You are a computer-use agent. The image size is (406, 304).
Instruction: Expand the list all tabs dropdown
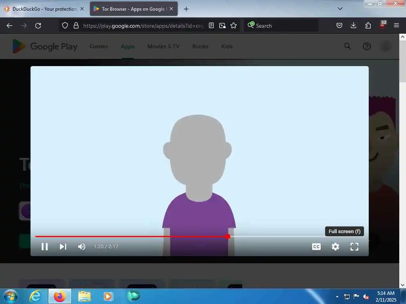(340, 9)
